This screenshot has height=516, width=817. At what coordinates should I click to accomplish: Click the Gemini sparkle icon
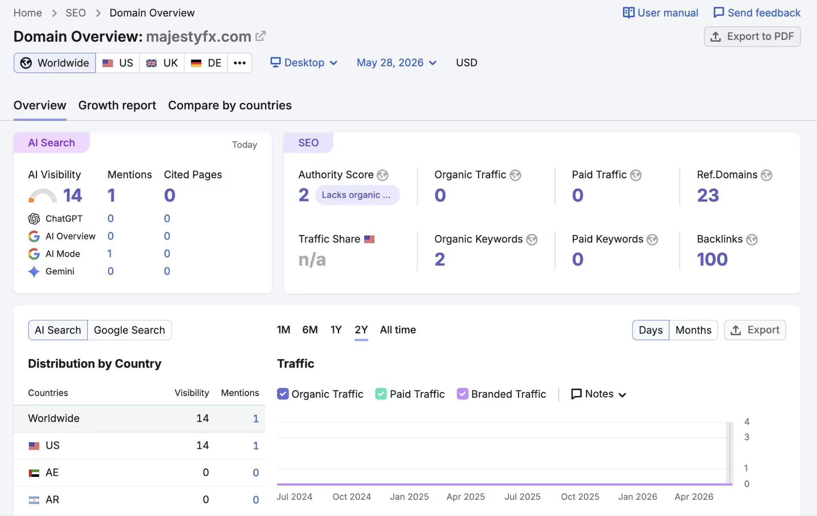click(x=34, y=271)
